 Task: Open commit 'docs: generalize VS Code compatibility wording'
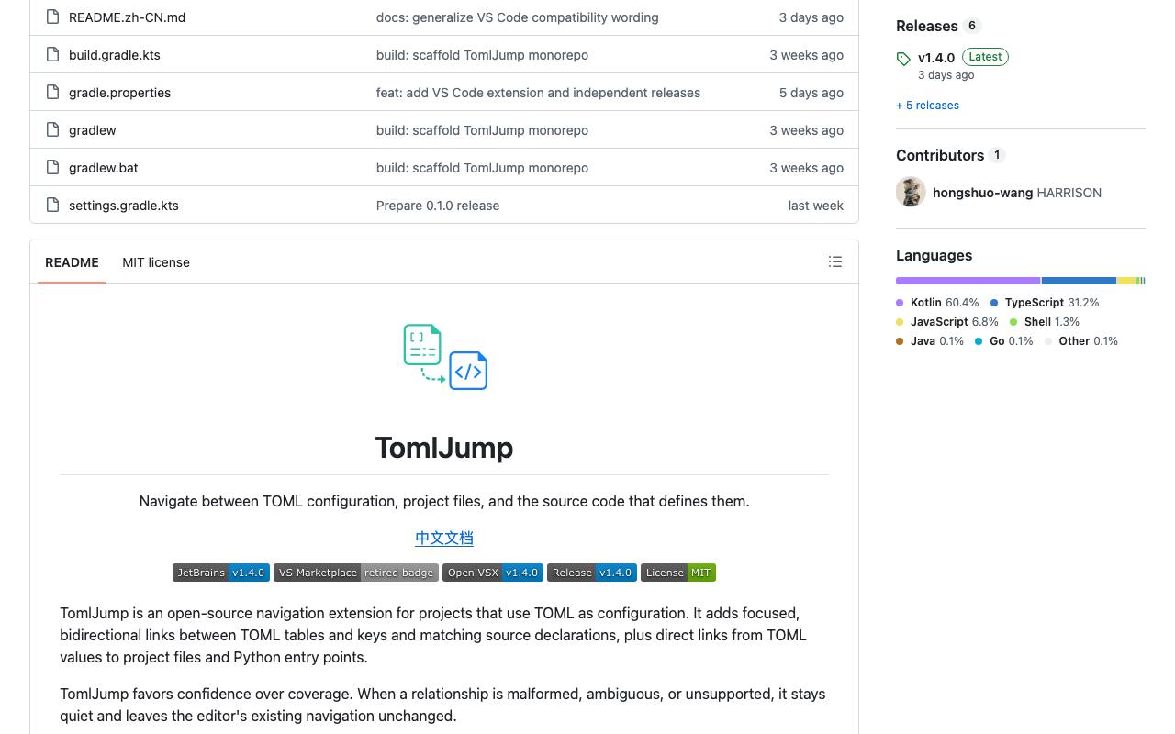518,17
